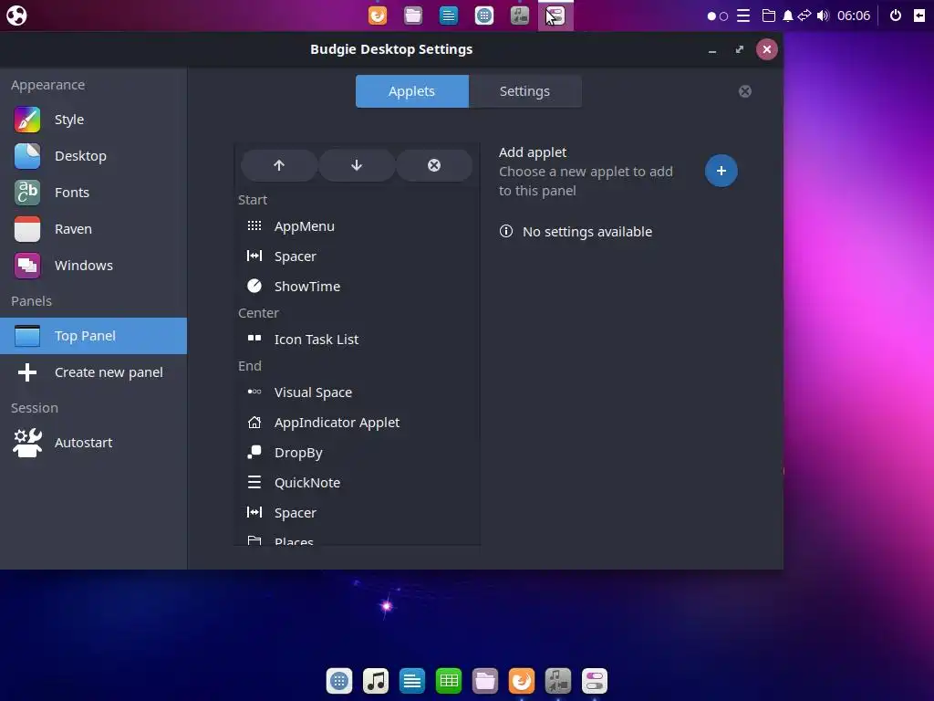Screen dimensions: 934x701
Task: Open Files from the top panel task list
Action: point(413,15)
